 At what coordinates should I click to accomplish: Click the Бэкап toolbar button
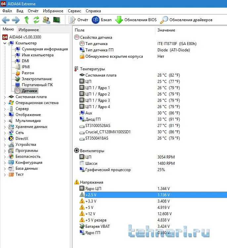point(102,20)
